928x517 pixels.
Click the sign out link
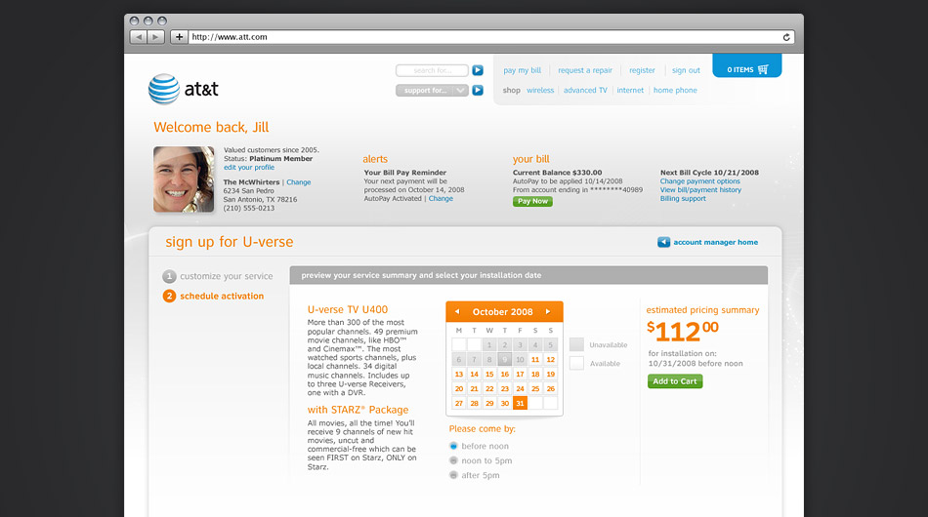[686, 70]
